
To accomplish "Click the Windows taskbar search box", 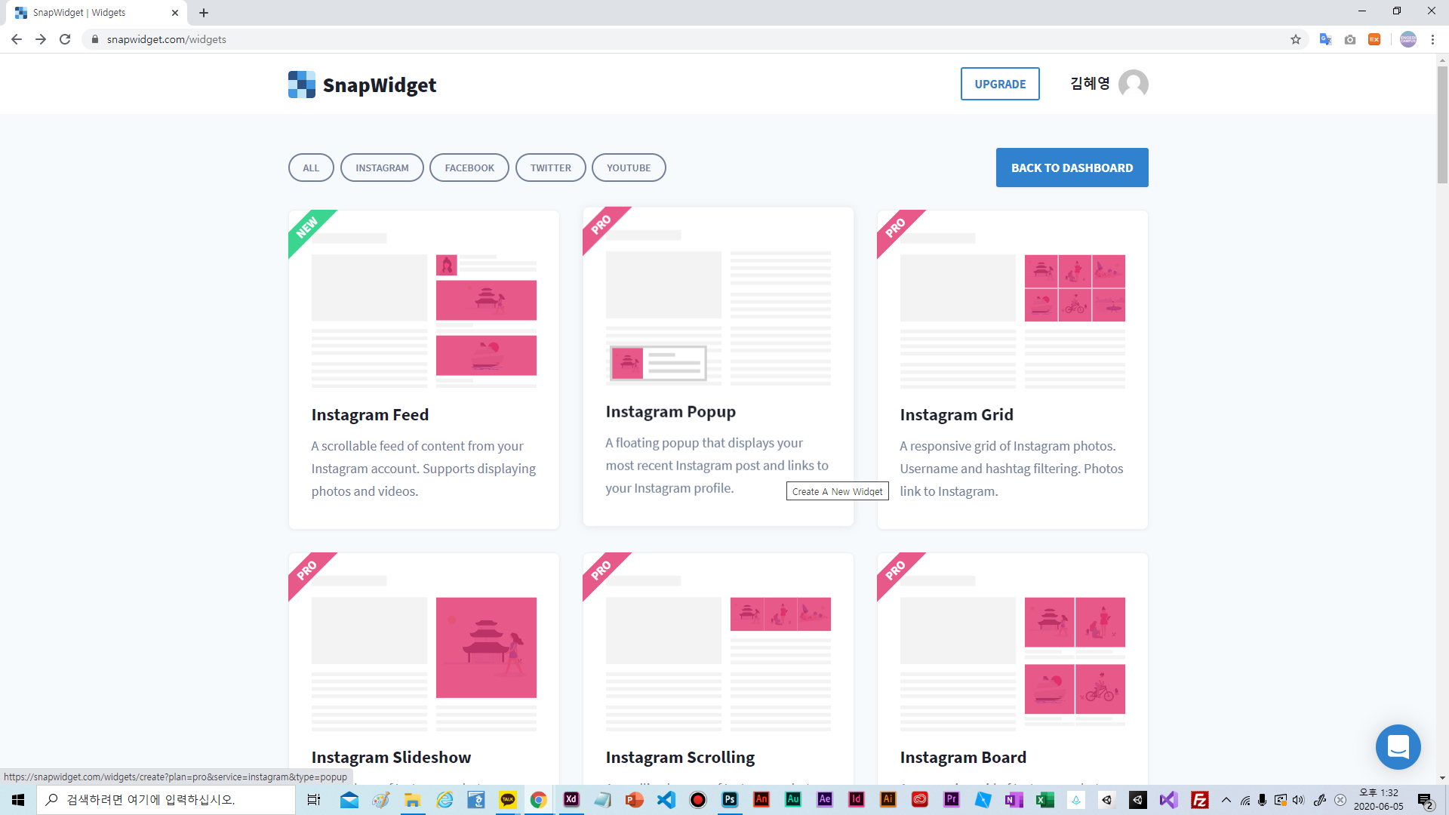I will tap(166, 799).
